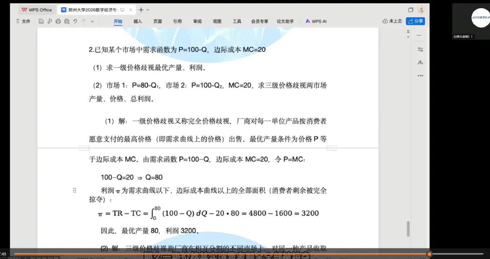Click the blue 分享 share button

coord(415,21)
